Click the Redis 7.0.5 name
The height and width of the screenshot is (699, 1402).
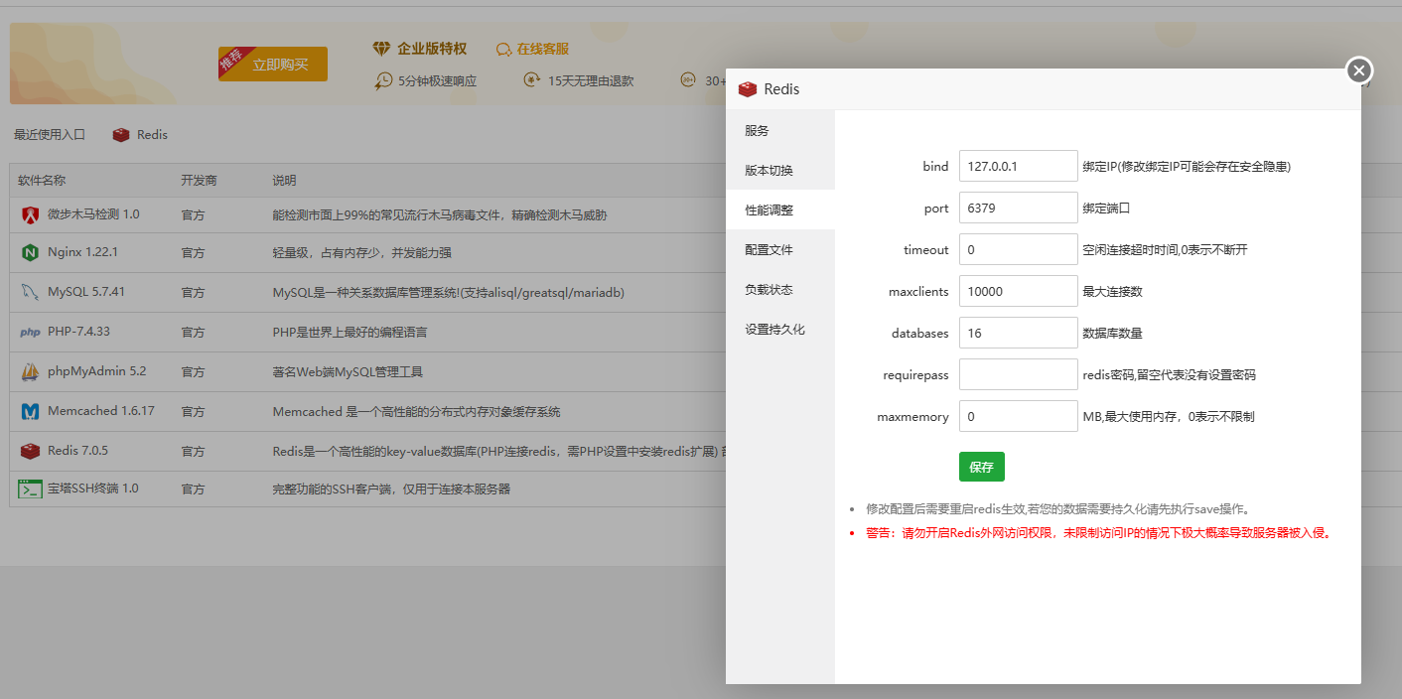coord(77,451)
